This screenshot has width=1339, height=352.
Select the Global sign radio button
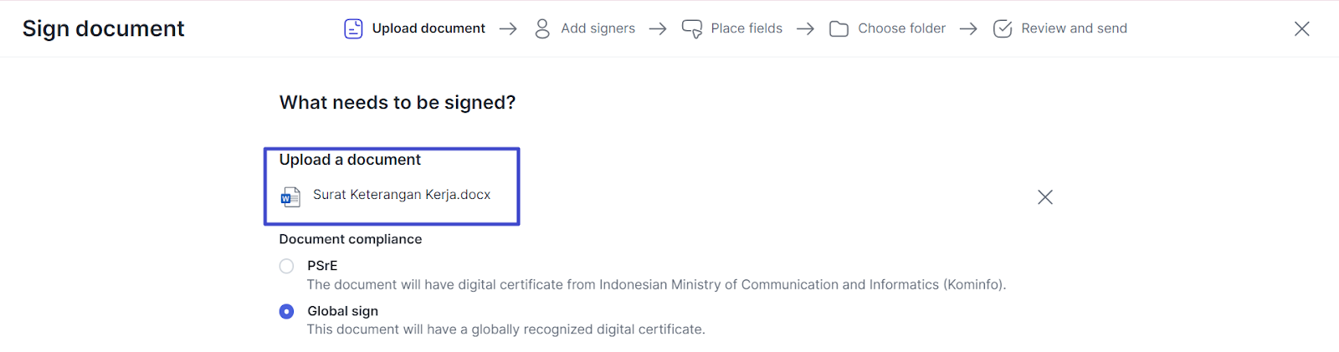tap(286, 311)
